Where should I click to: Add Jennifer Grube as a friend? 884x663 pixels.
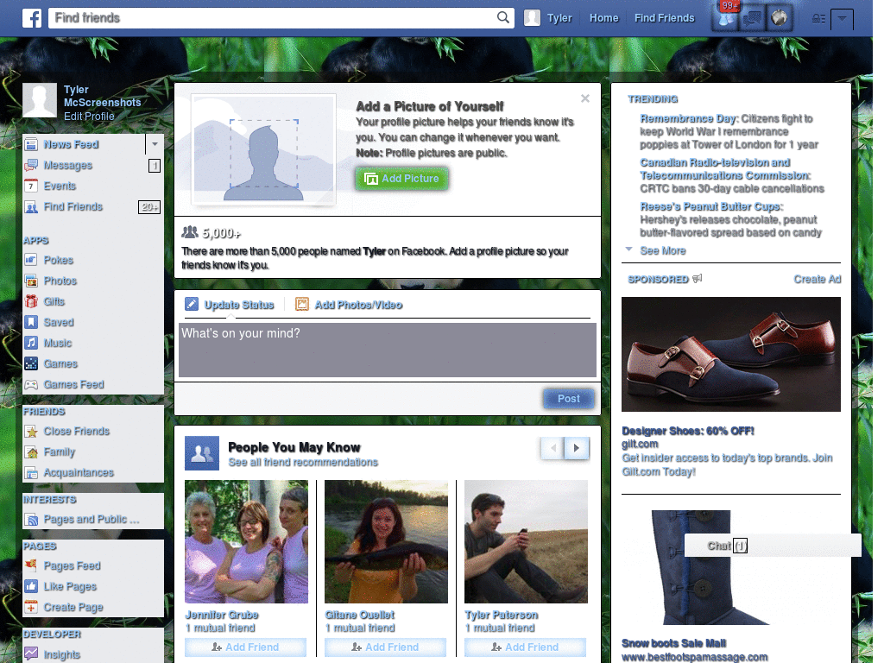click(245, 647)
